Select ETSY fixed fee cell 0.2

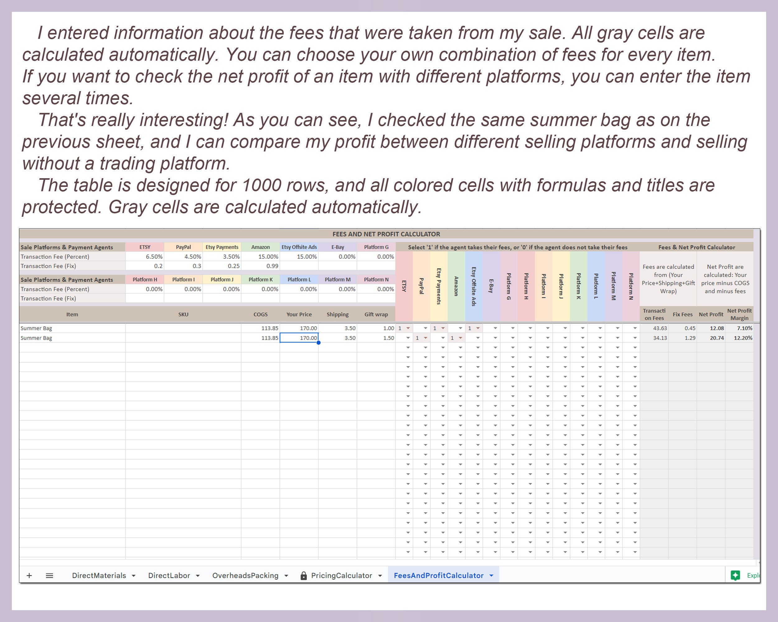(145, 266)
